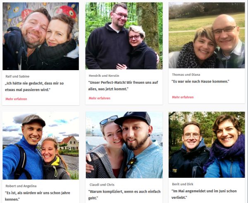The image size is (248, 203).
Task: Click the quote 'Warum kompliziert, wenn es auch einfach'
Action: pos(124,195)
